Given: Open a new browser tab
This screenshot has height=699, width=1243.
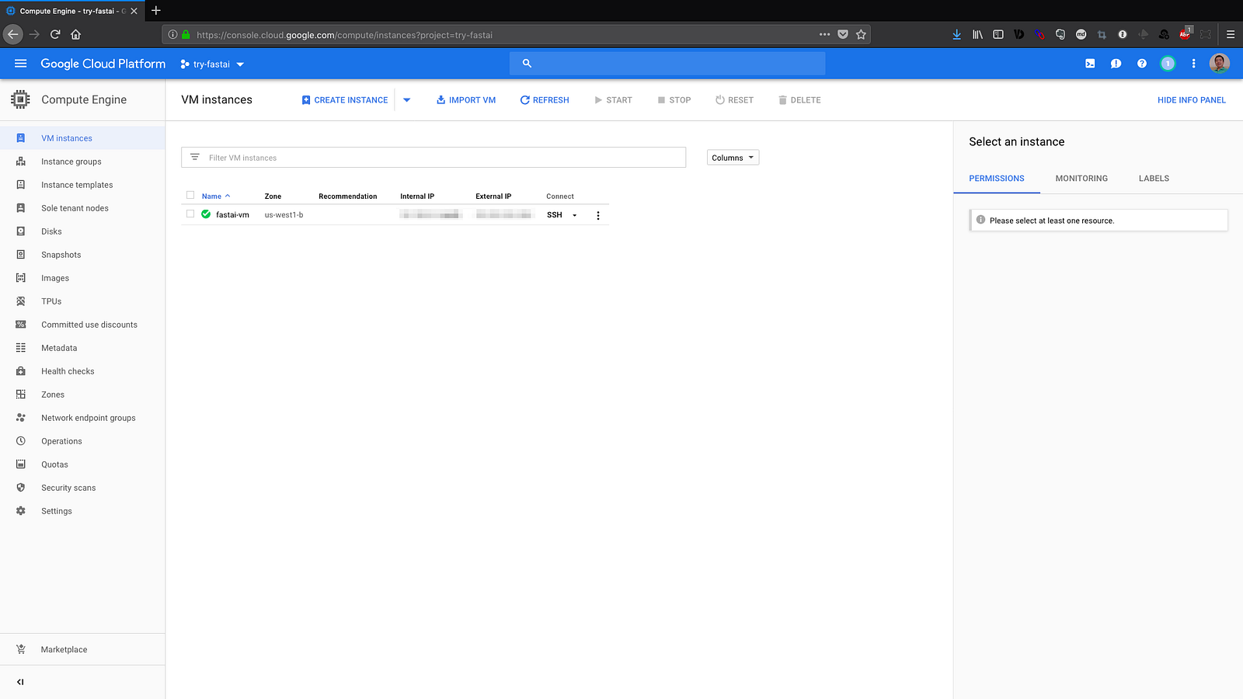Looking at the screenshot, I should (156, 11).
